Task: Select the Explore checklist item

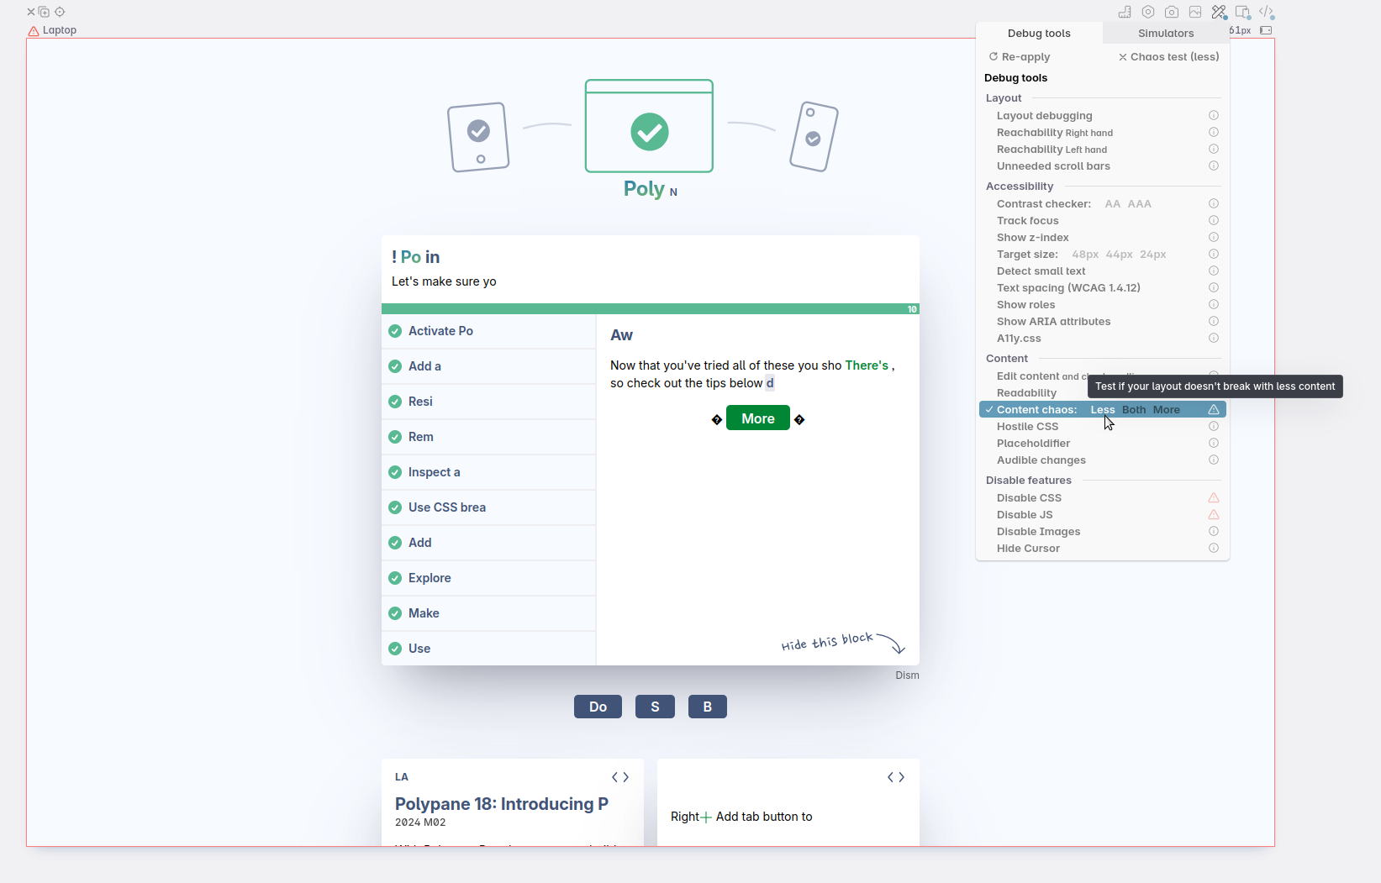Action: [x=489, y=578]
